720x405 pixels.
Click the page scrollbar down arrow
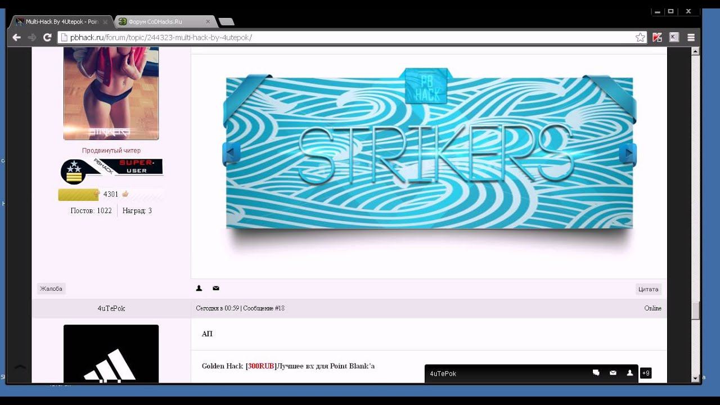pos(695,379)
